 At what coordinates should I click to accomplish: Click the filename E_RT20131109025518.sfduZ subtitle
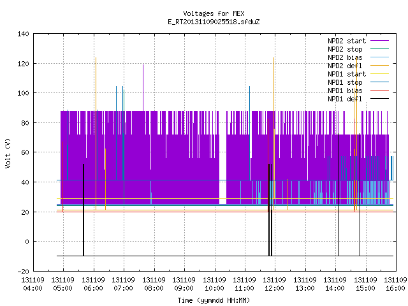tap(214, 22)
